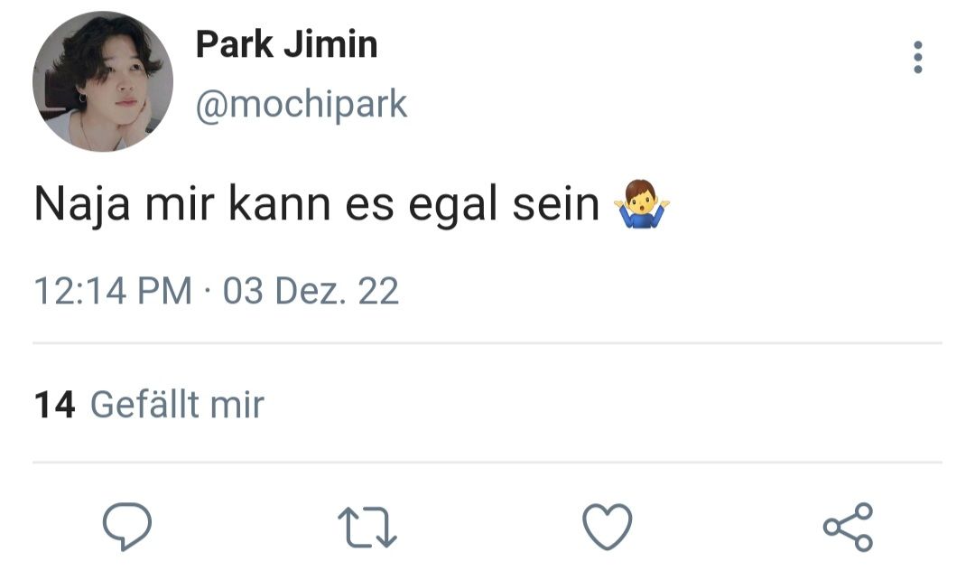Click the word 'Jimin' in the header name
Image resolution: width=975 pixels, height=580 pixels.
[330, 45]
